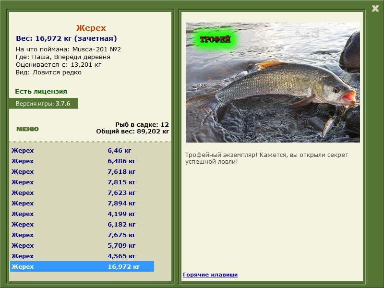This screenshot has width=384, height=288.
Task: Select the Жерех 7,675 кг entry
Action: (82, 235)
